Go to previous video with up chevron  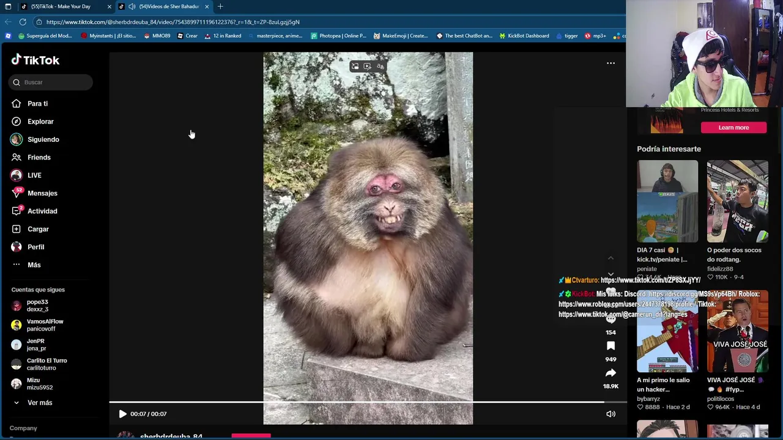[x=610, y=258]
